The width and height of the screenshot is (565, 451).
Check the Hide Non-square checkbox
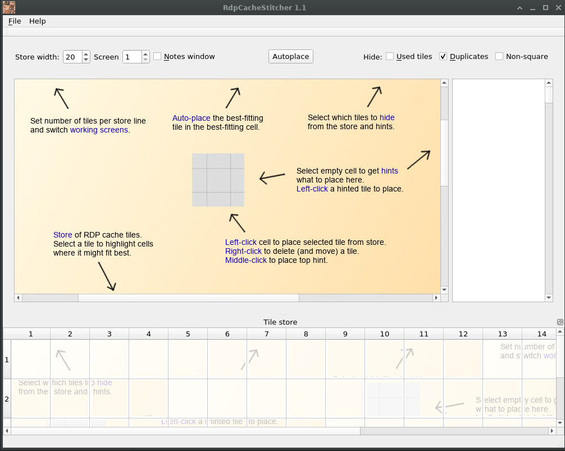tap(499, 56)
